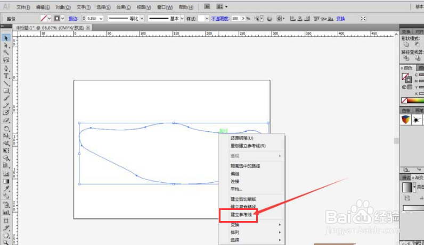Click the stroke weight stepper arrows
Image resolution: width=424 pixels, height=245 pixels.
(84, 19)
